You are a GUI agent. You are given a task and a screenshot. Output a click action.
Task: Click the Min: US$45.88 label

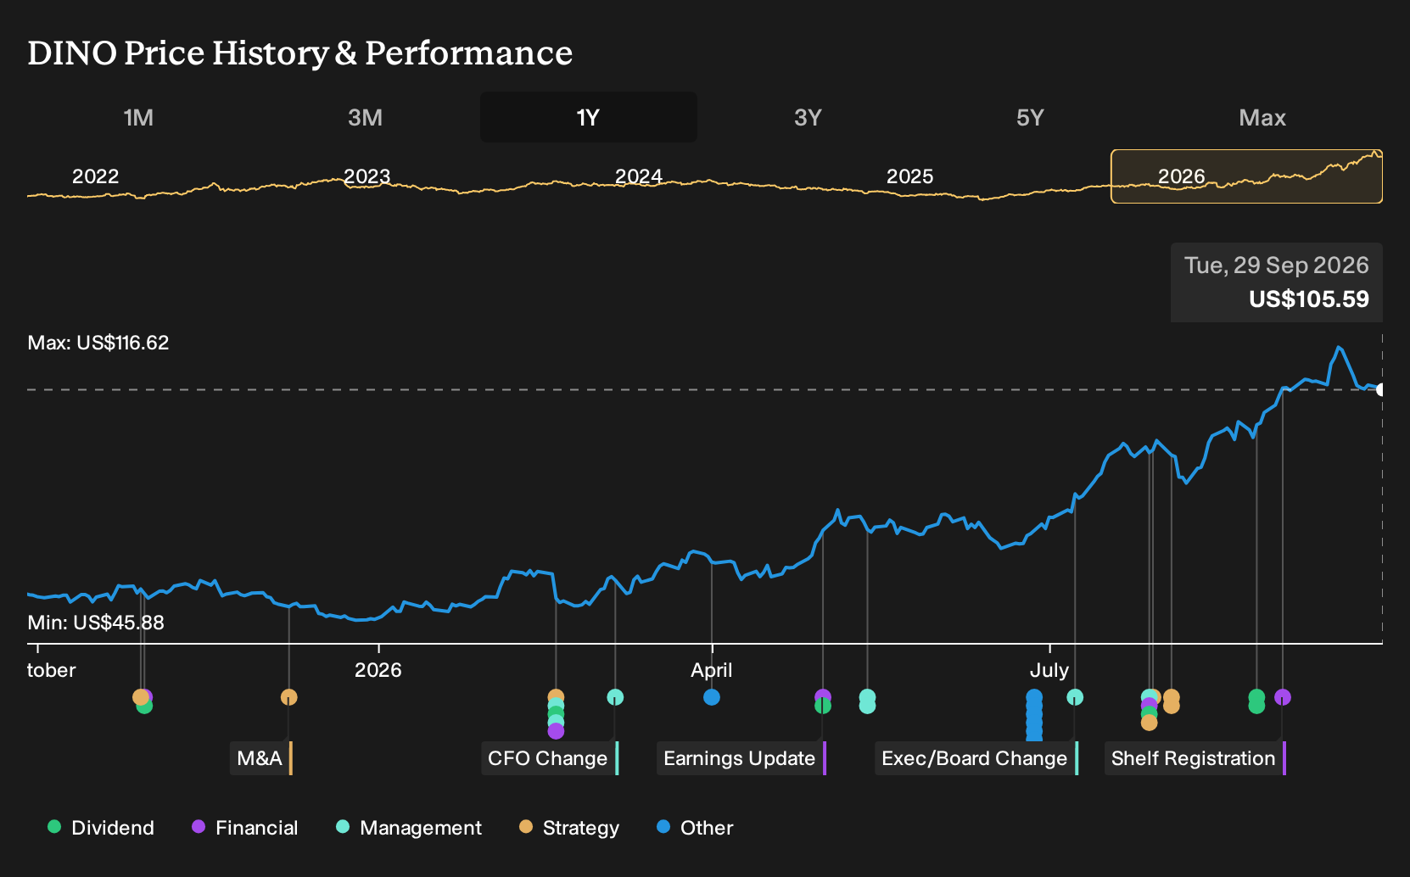96,623
